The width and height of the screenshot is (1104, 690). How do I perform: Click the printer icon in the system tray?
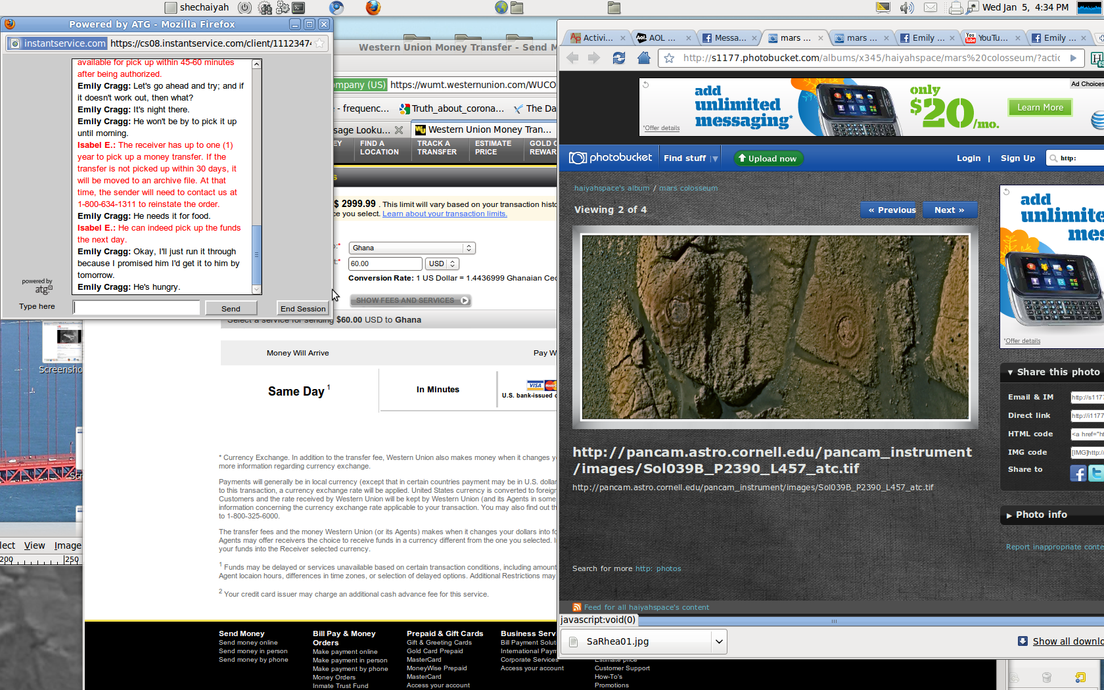point(956,8)
